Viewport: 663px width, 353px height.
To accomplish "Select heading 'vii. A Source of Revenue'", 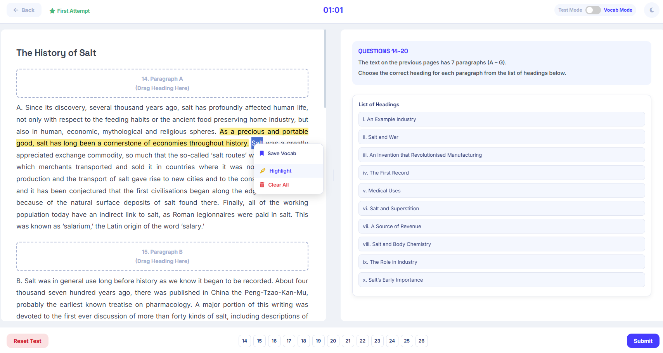I will click(x=501, y=226).
